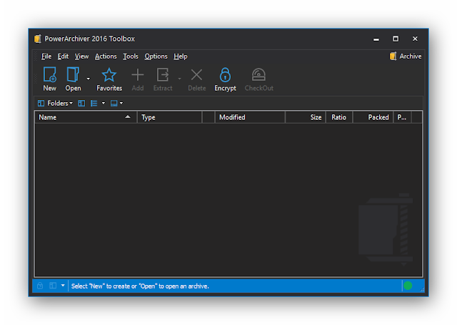The width and height of the screenshot is (457, 325).
Task: Expand the preview pane dropdown arrow
Action: coord(121,103)
